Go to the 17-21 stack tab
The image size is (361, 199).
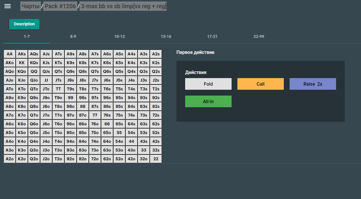point(212,37)
